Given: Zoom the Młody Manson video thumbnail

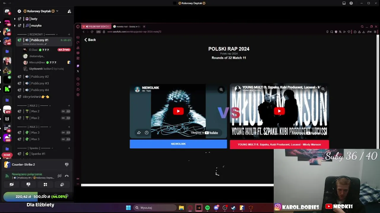Looking at the screenshot, I should click(323, 89).
